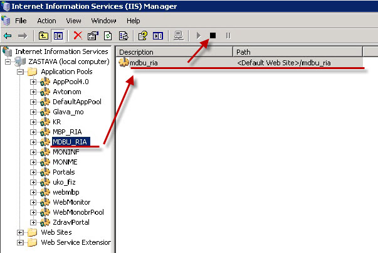The height and width of the screenshot is (253, 378).
Task: Expand the DefaultAppPool tree node
Action: pyautogui.click(x=33, y=102)
